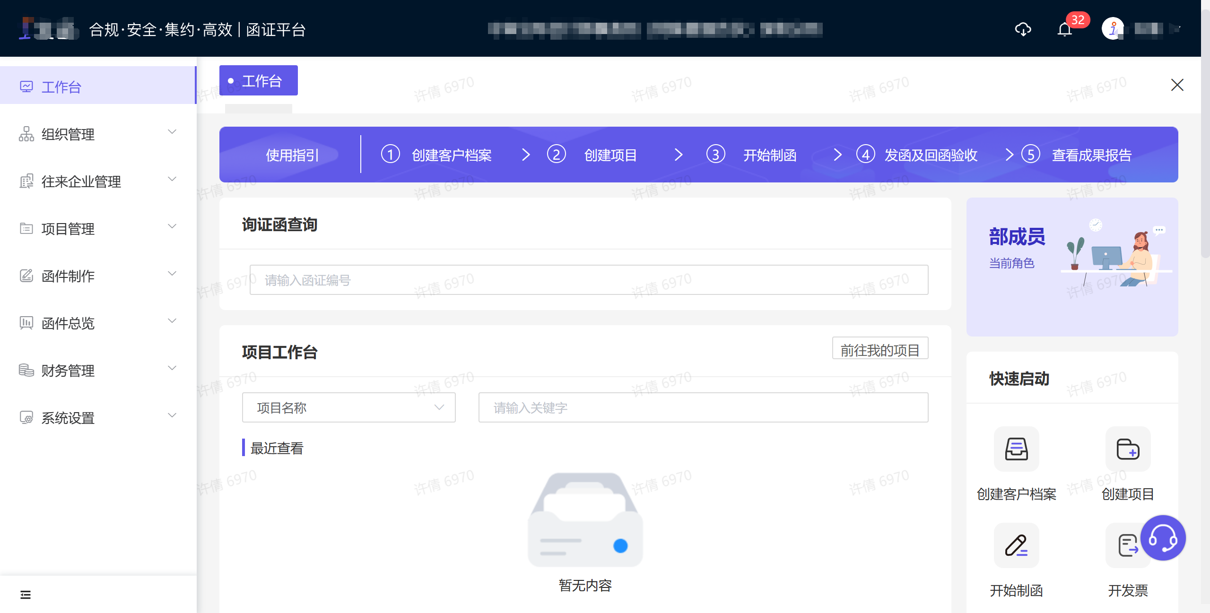
Task: Open the cloud download icon in header
Action: [x=1023, y=29]
